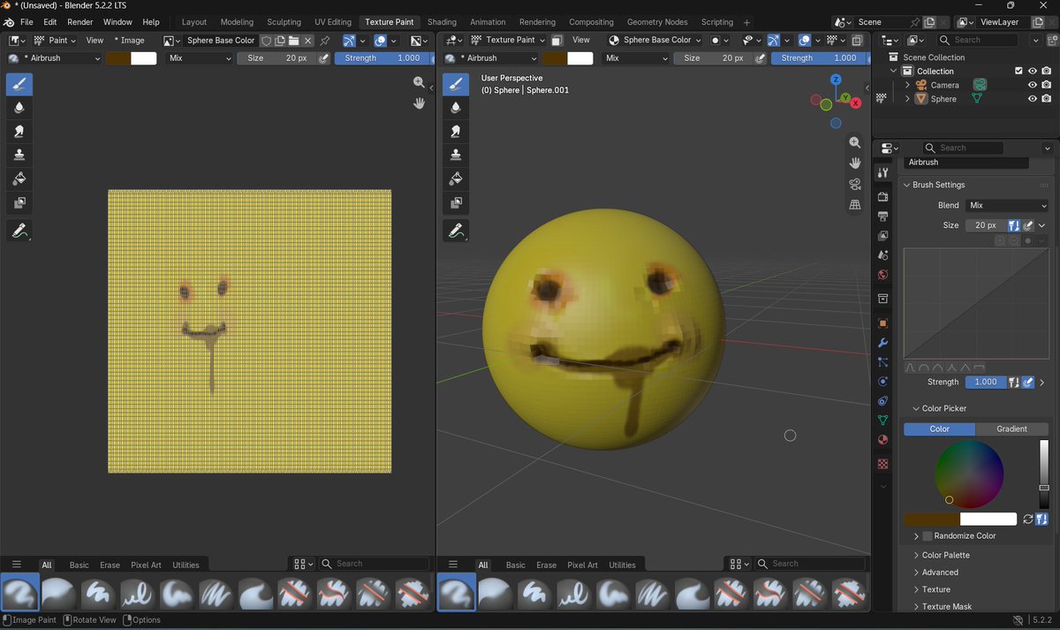Open the Blend mode dropdown in Brush Settings
1060x630 pixels.
(x=1007, y=205)
